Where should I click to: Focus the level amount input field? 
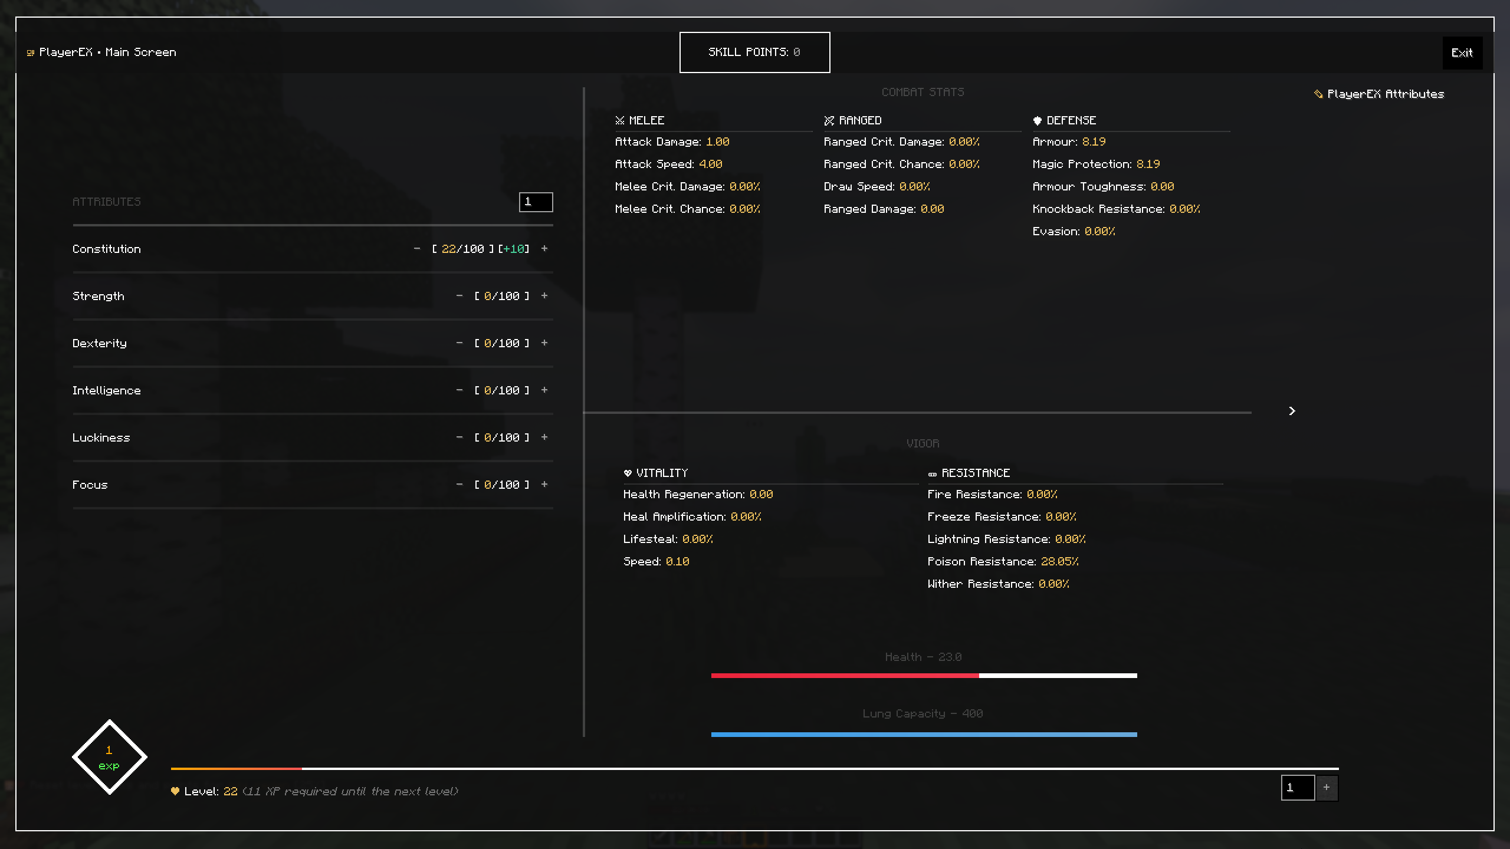1297,788
